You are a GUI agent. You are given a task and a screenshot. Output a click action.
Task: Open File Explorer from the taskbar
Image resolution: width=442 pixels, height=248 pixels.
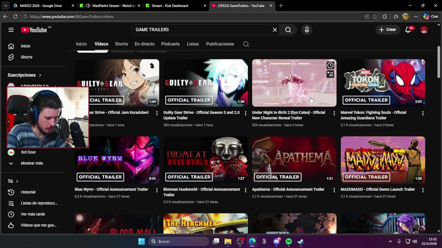228,241
